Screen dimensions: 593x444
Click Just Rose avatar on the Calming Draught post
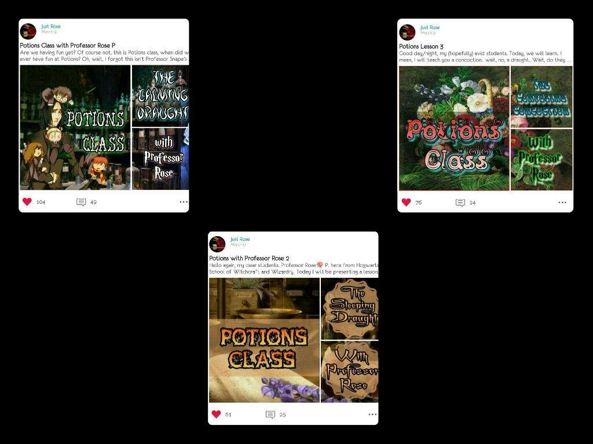[x=28, y=31]
